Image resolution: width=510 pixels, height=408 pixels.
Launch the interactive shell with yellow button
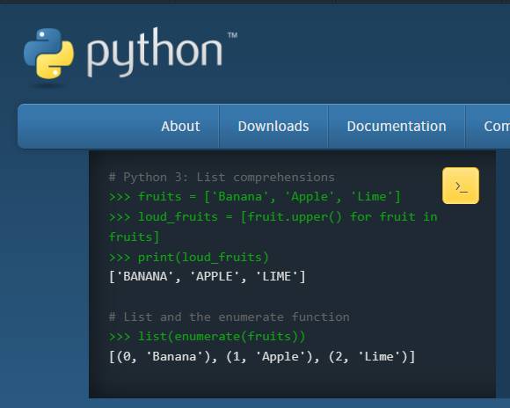coord(461,186)
